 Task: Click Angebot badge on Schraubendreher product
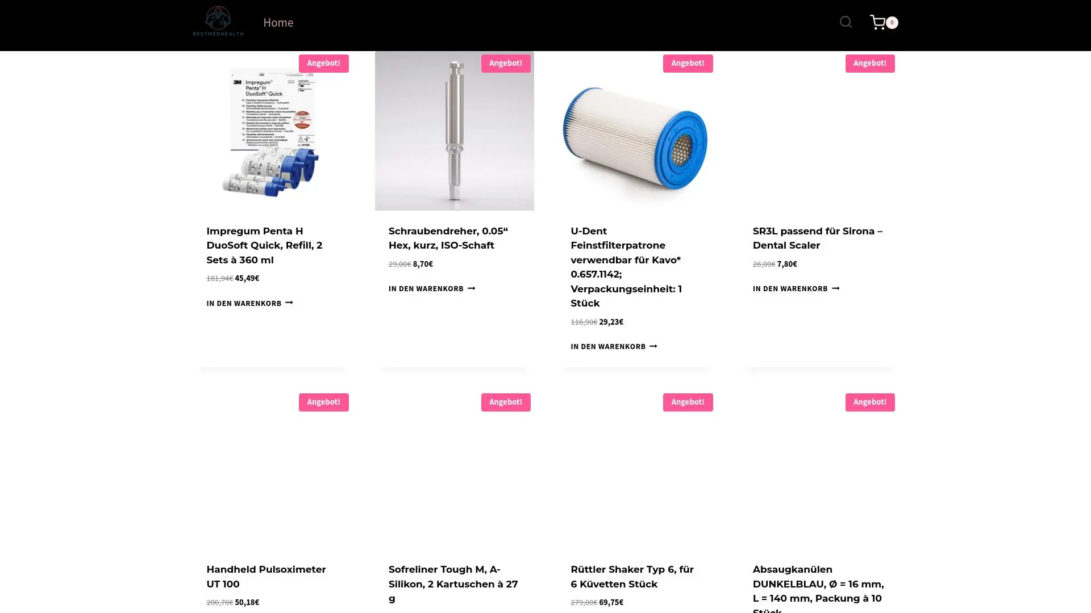point(506,63)
